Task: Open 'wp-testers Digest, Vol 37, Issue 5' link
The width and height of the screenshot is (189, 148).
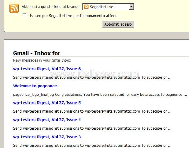Action: (x=47, y=103)
